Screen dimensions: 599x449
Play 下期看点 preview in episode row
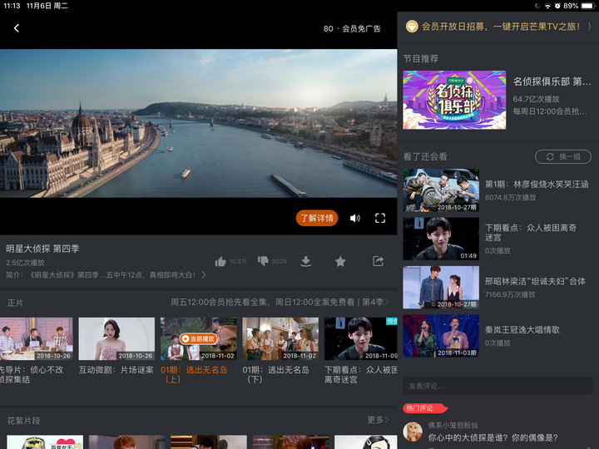360,338
